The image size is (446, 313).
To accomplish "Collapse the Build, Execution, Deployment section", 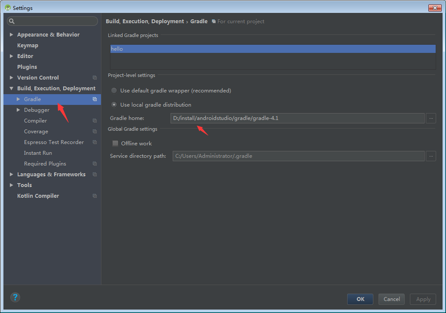I will pyautogui.click(x=11, y=88).
